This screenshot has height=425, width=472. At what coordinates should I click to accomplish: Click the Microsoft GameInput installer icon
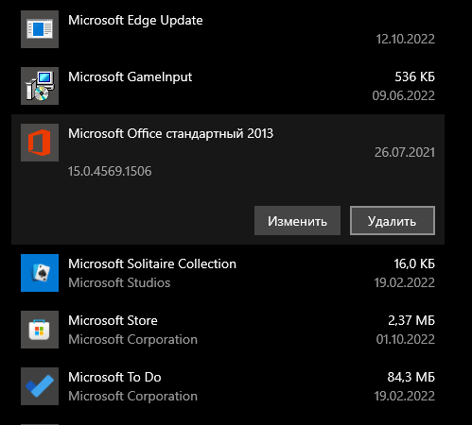[40, 86]
